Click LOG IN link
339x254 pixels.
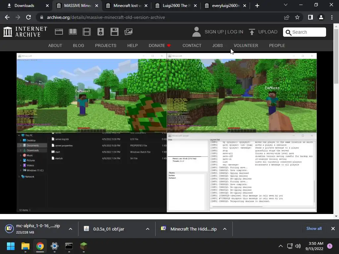tap(235, 32)
